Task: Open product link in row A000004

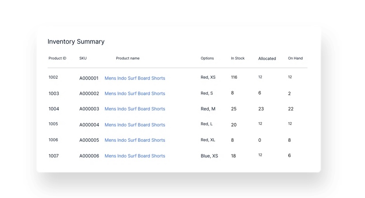Action: [135, 125]
